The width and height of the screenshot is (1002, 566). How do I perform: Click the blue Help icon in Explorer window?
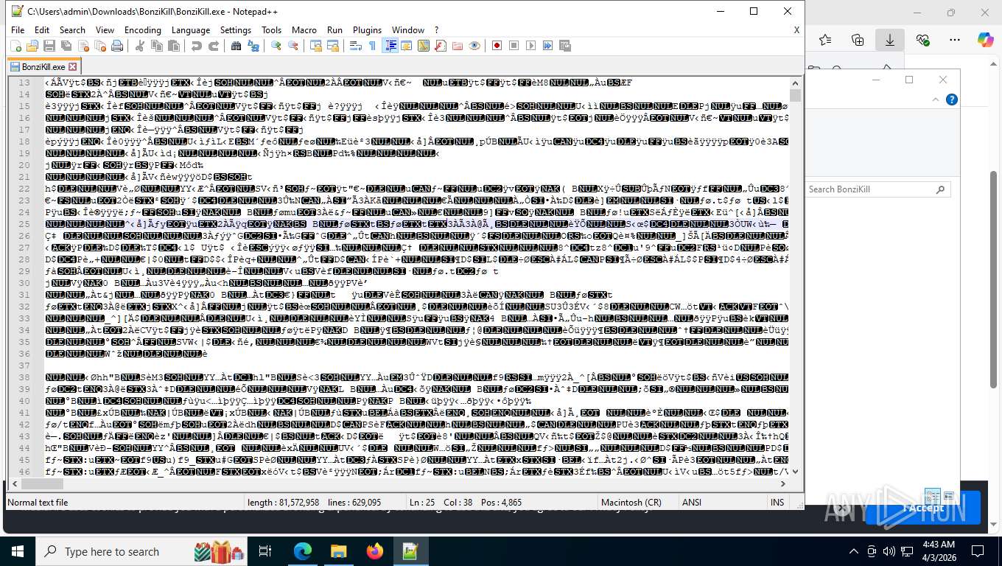(951, 99)
